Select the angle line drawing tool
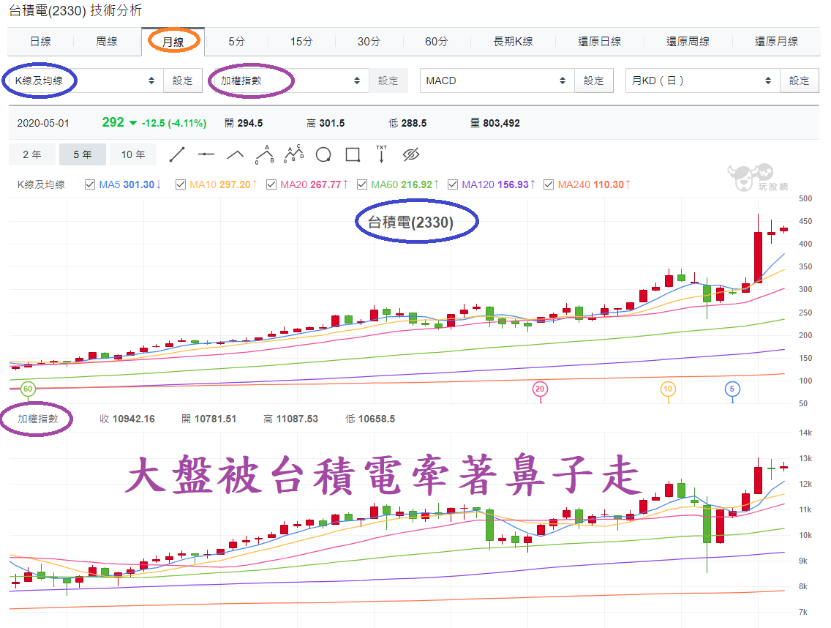 point(236,155)
